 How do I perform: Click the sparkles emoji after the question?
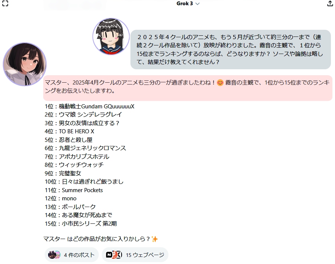pos(155,239)
